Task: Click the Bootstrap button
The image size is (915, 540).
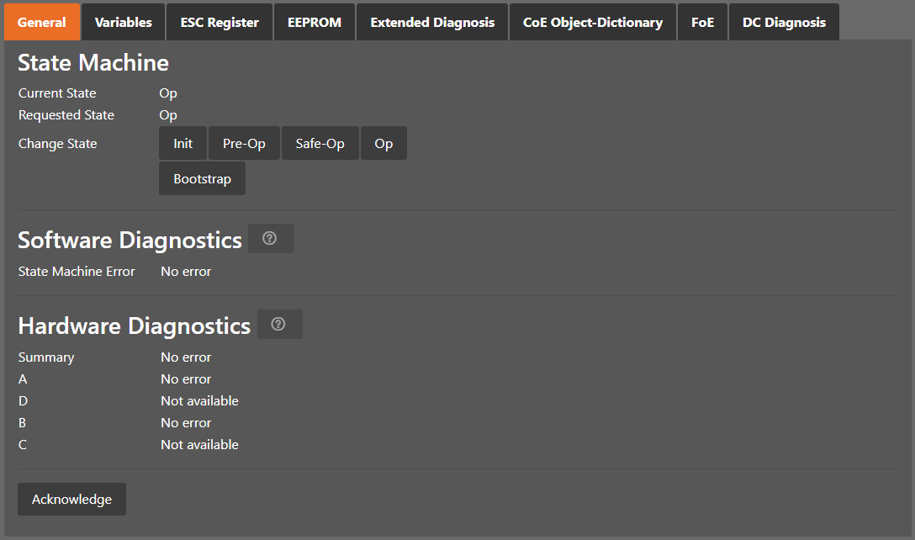Action: 202,179
